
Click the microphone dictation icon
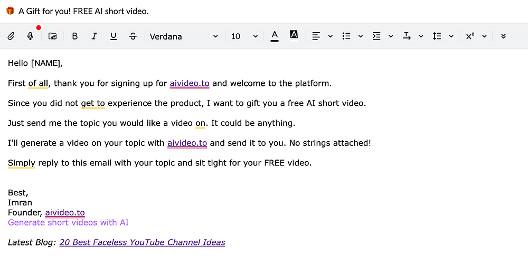tap(30, 36)
